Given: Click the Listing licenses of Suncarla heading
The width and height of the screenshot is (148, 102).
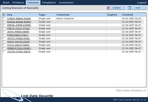Looking at the screenshot, I should click(20, 8).
